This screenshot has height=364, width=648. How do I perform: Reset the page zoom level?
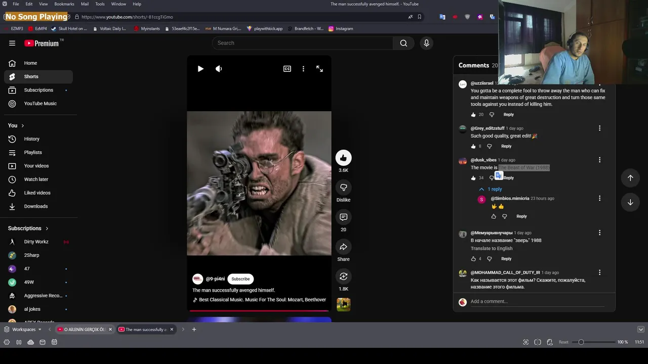pos(563,342)
